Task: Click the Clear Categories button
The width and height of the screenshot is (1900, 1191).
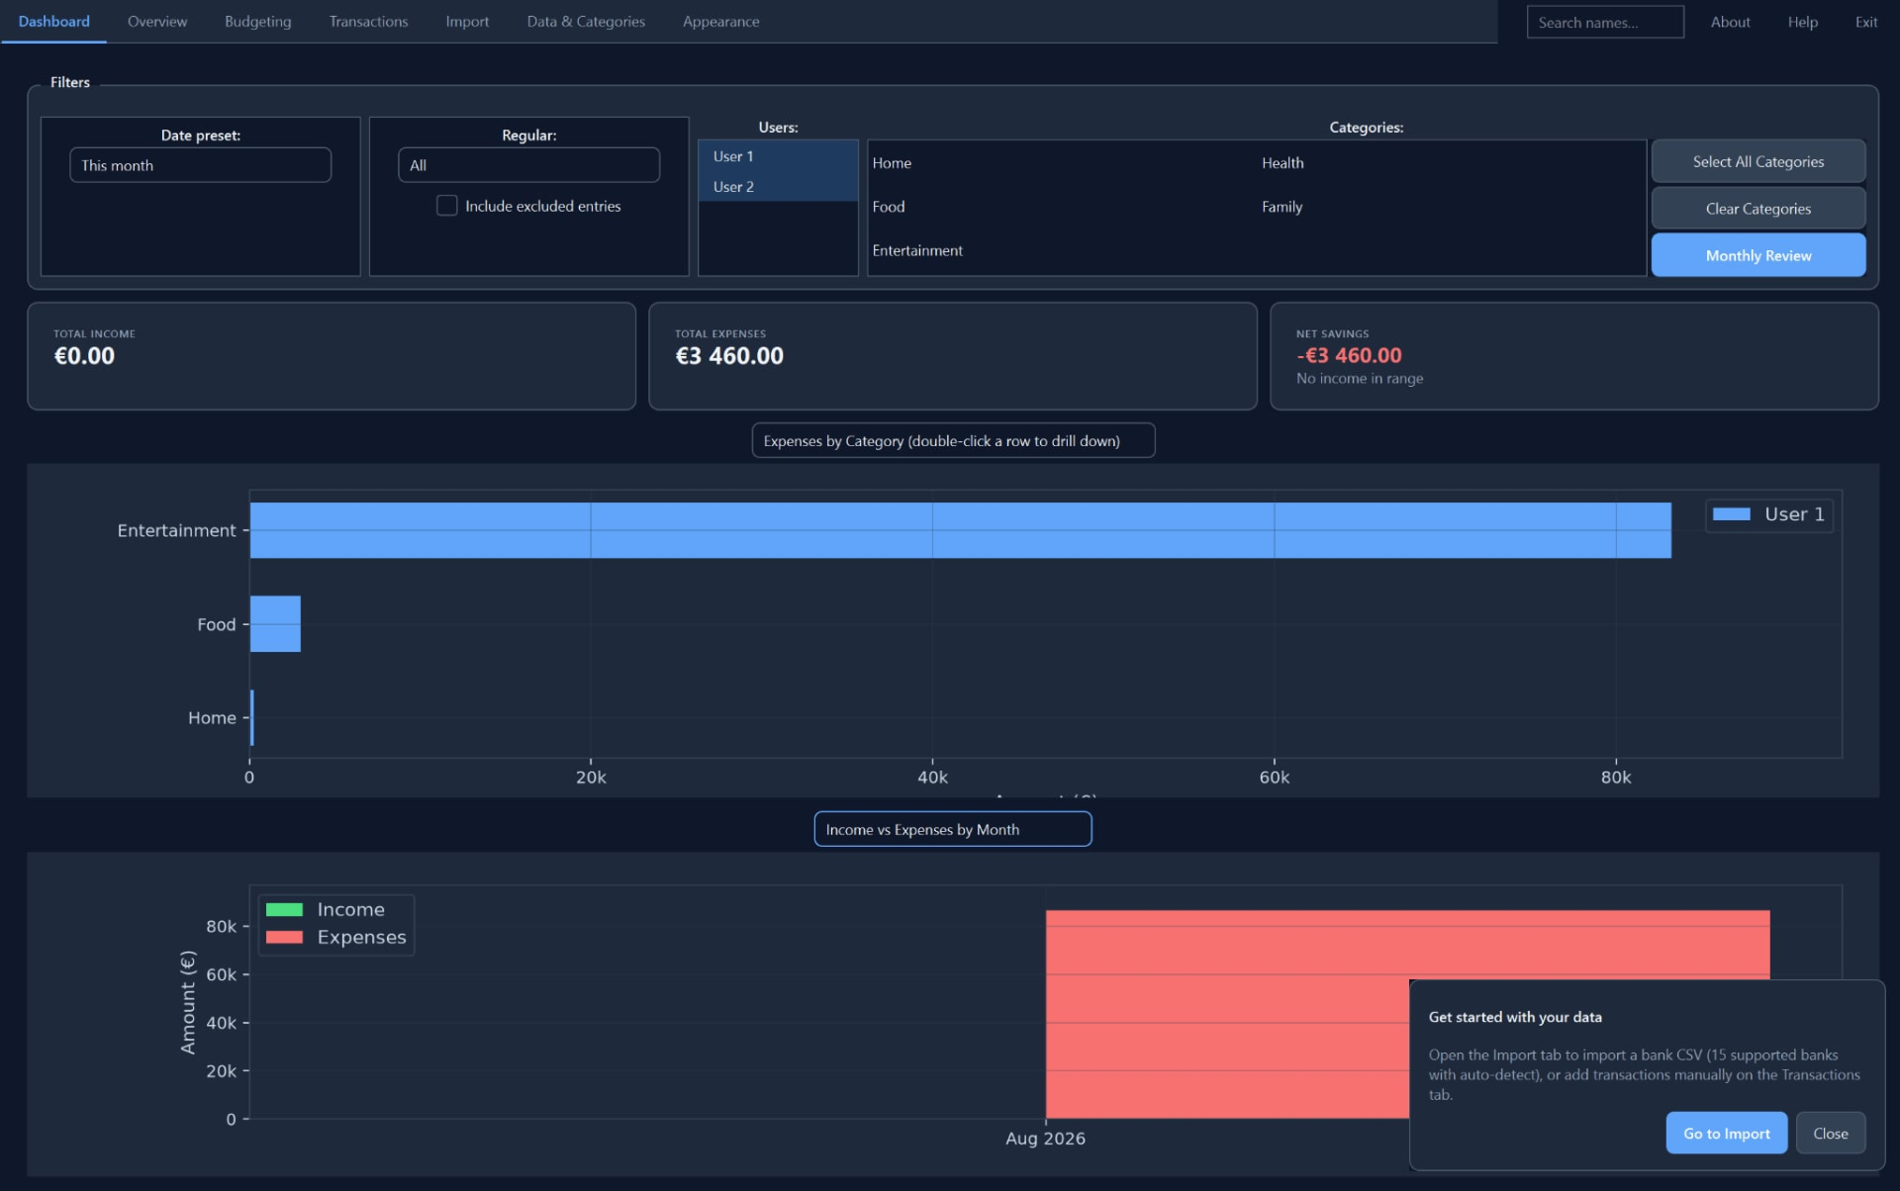Action: coord(1758,209)
